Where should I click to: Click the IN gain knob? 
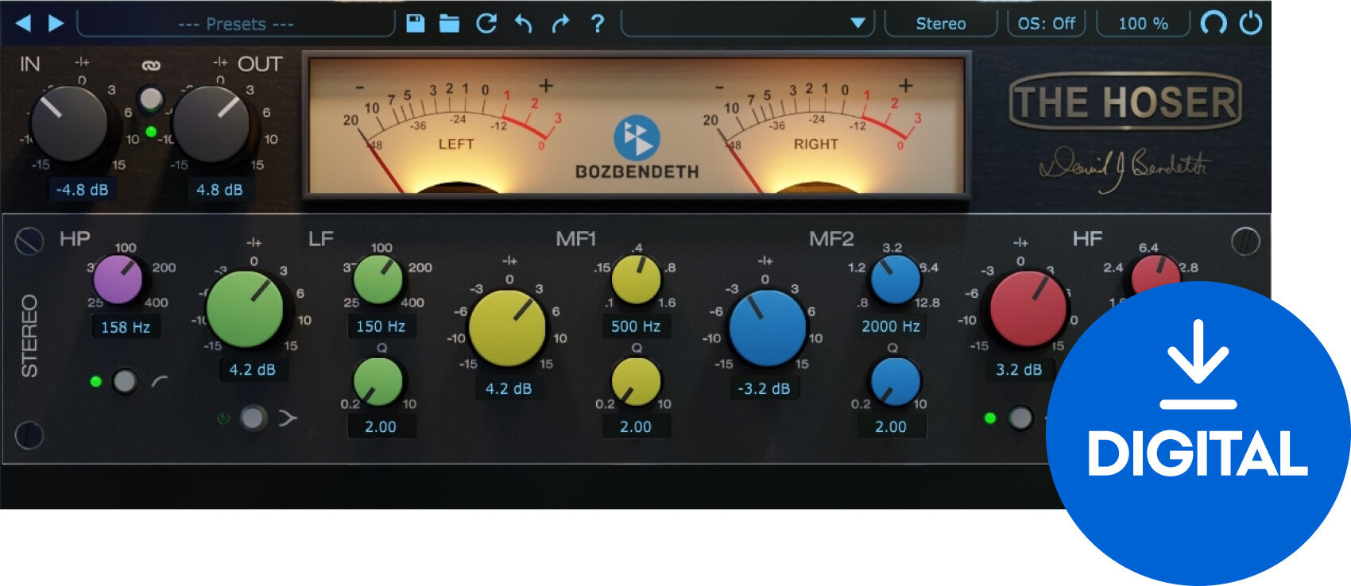coord(69,124)
